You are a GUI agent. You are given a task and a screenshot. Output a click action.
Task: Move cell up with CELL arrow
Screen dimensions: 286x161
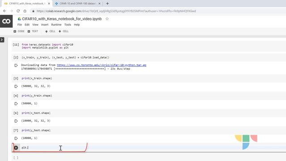tap(50, 31)
